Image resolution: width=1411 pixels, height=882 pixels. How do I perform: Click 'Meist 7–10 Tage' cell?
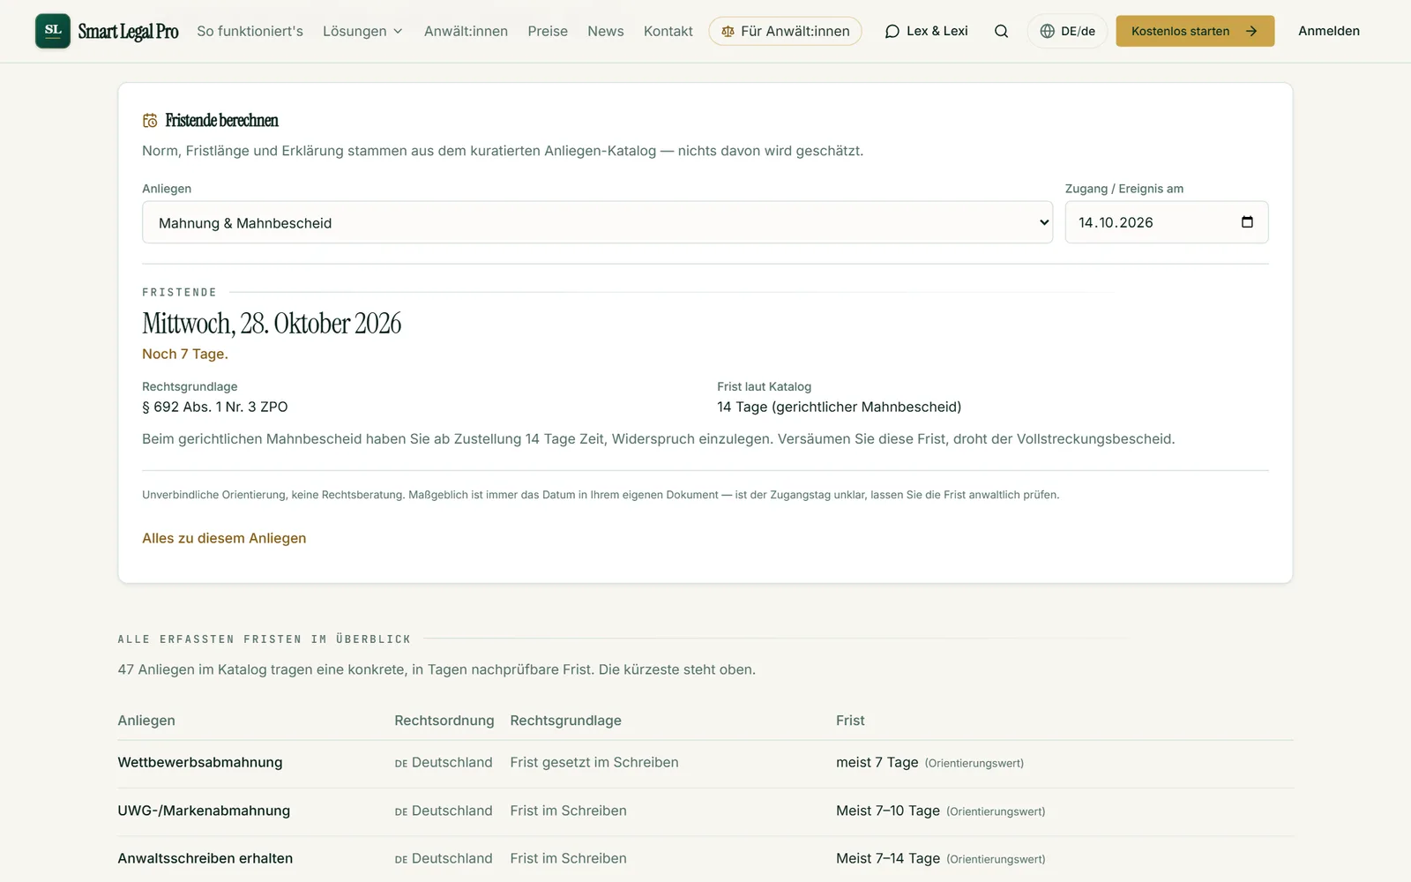pos(888,811)
